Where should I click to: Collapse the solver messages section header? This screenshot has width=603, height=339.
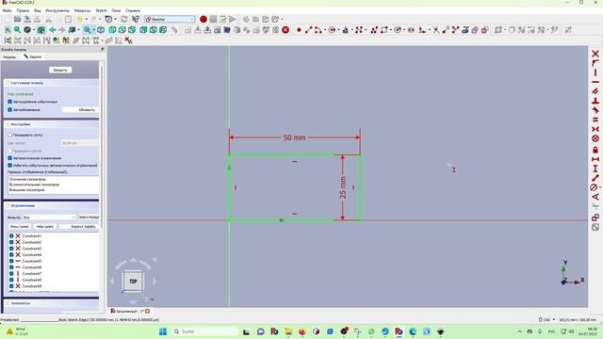coord(51,83)
